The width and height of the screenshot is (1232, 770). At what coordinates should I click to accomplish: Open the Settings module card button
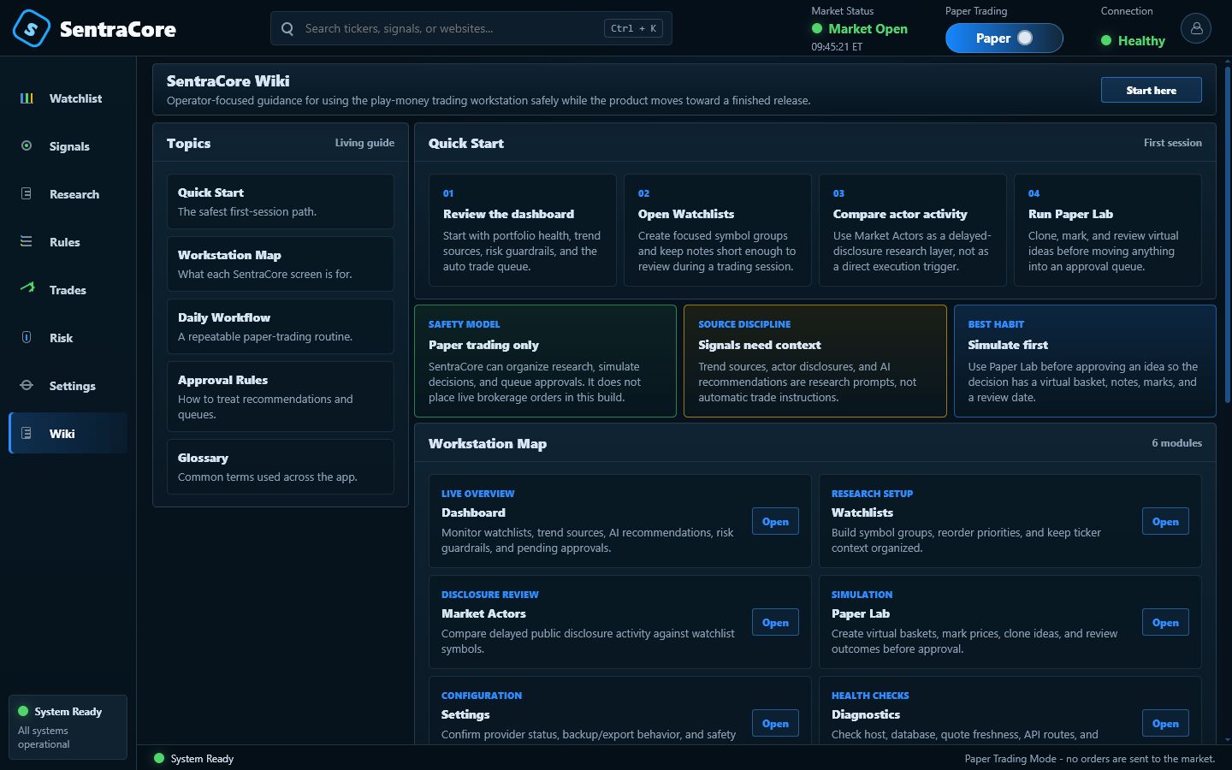pyautogui.click(x=775, y=724)
